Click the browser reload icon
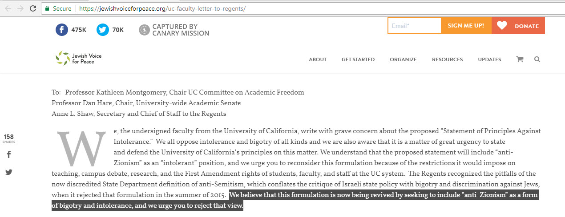The image size is (565, 217). pos(33,8)
